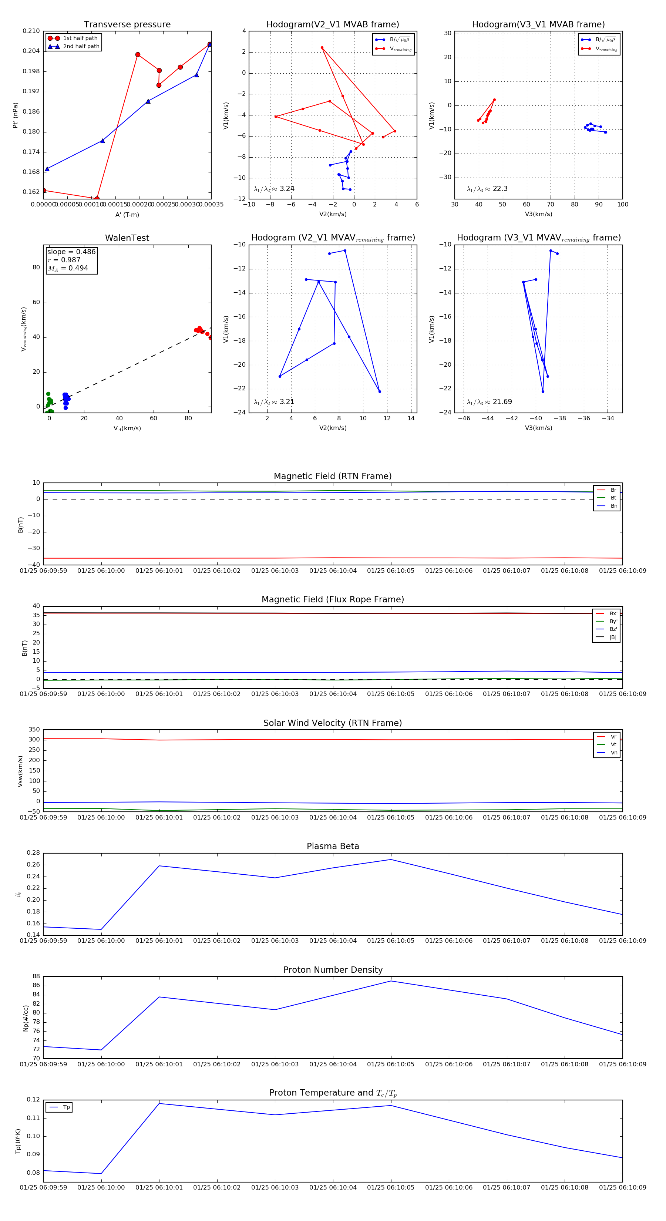Screen dimensions: 666x1221
Task: Click the 'slope = 0.486' annotation
Action: pos(71,252)
